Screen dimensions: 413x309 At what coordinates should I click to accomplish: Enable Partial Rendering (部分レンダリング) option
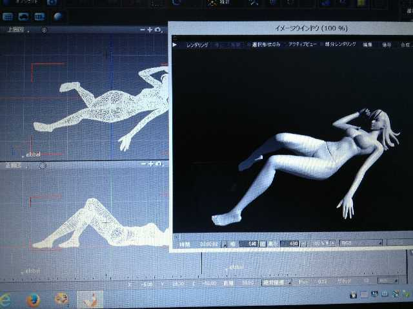tap(341, 45)
